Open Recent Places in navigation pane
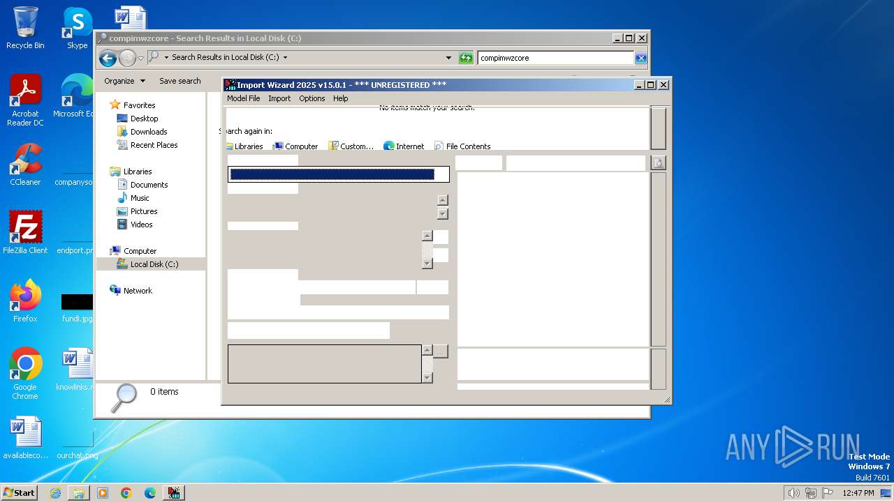Screen dimensions: 894x502 click(154, 145)
